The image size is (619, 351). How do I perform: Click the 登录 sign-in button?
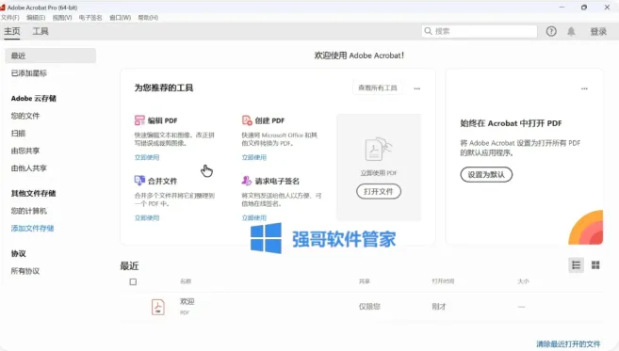coord(598,32)
